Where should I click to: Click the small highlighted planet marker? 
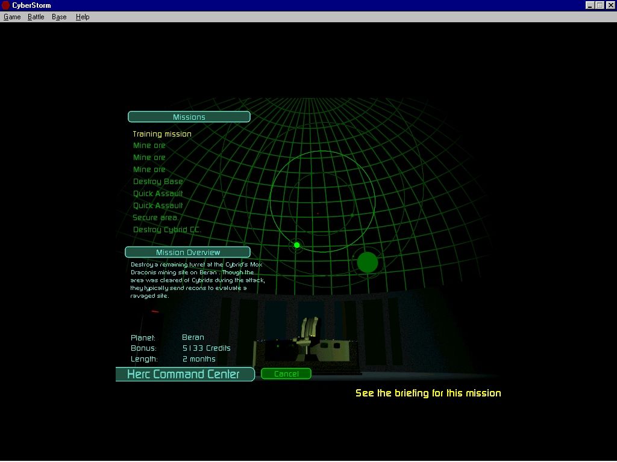(x=296, y=245)
